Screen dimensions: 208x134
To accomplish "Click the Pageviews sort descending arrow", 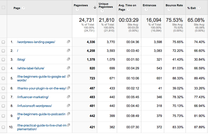I will [95, 8].
